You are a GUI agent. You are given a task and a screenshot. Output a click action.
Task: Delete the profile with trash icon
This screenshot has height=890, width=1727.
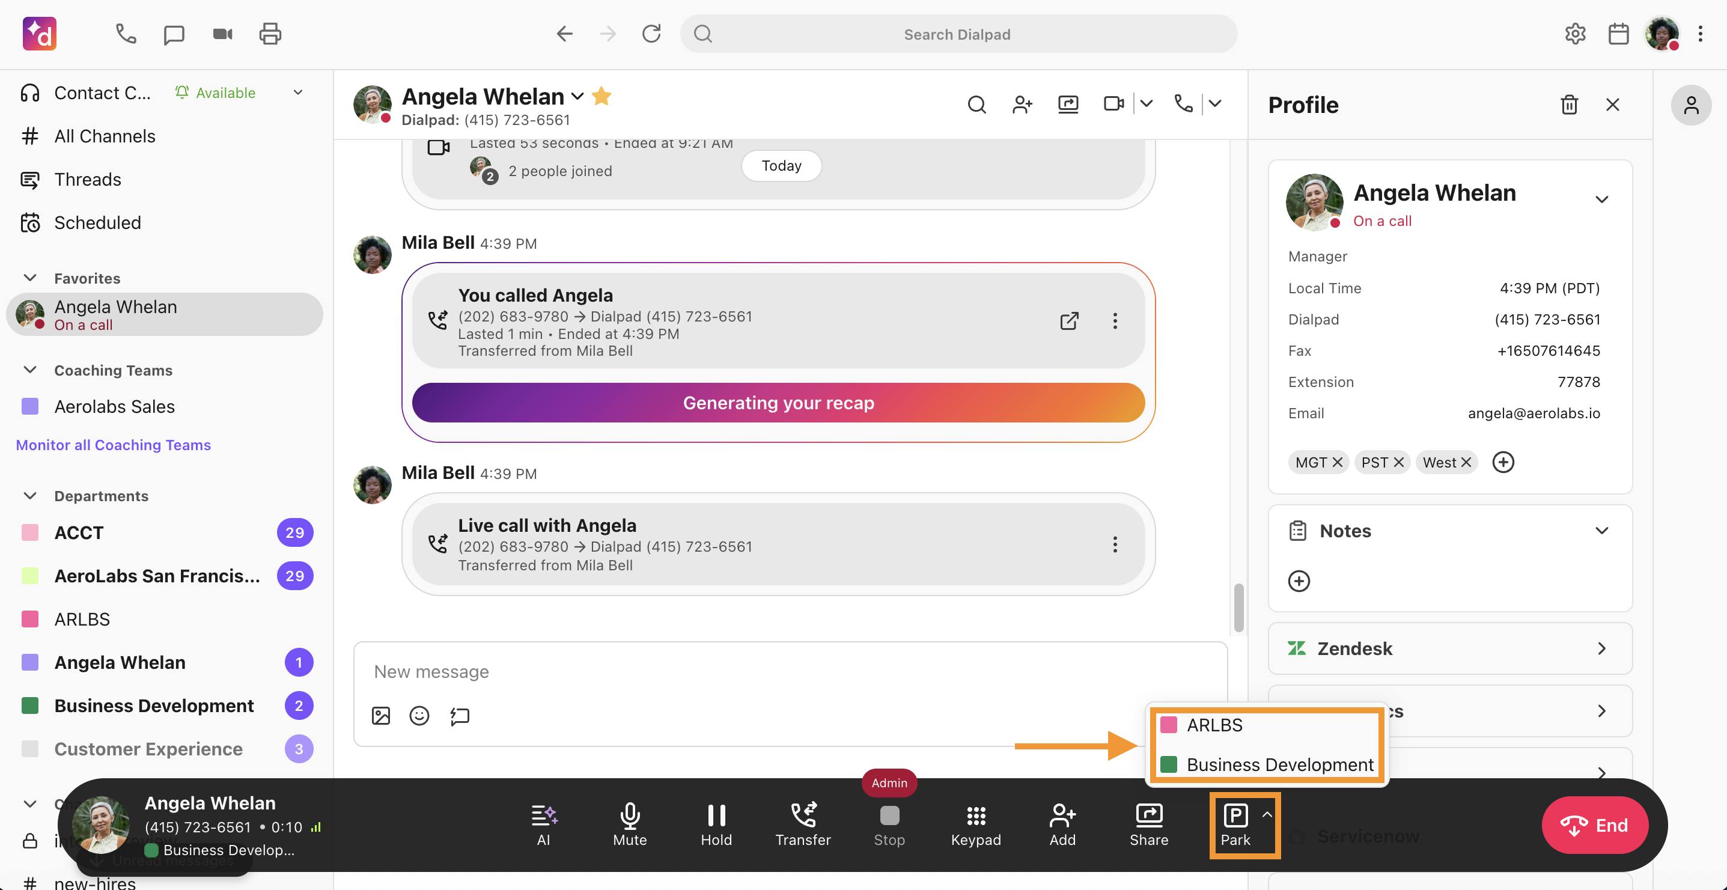tap(1569, 105)
